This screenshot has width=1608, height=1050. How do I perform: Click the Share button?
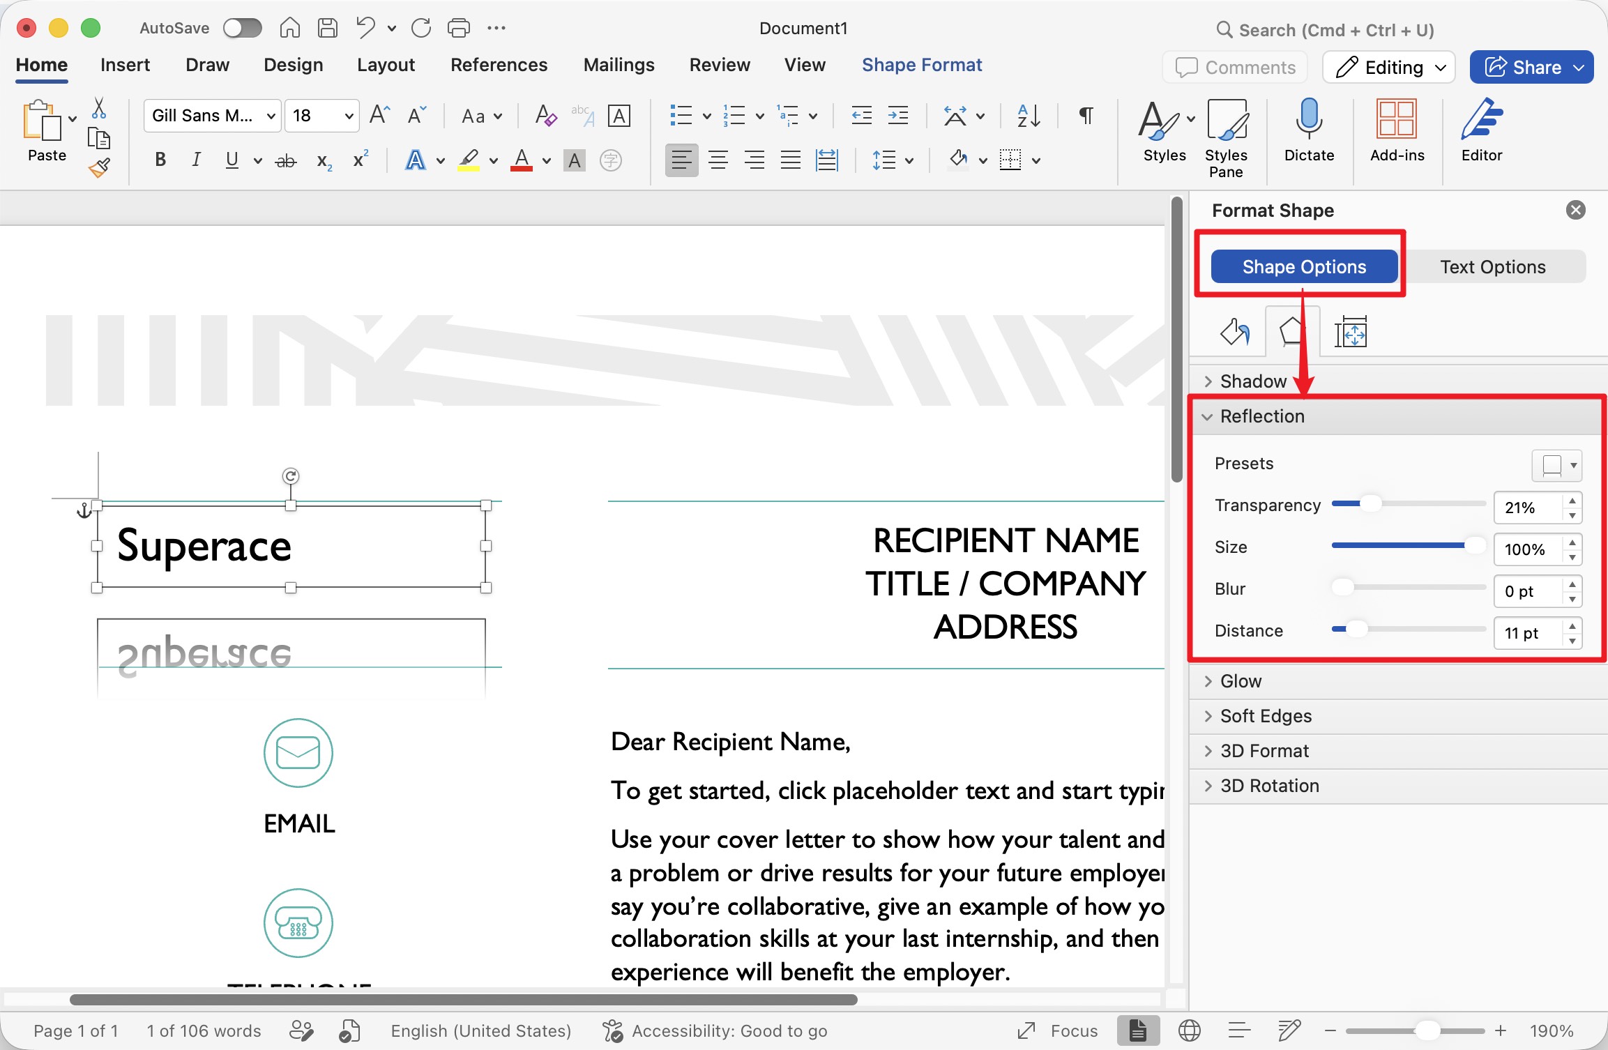(1531, 67)
